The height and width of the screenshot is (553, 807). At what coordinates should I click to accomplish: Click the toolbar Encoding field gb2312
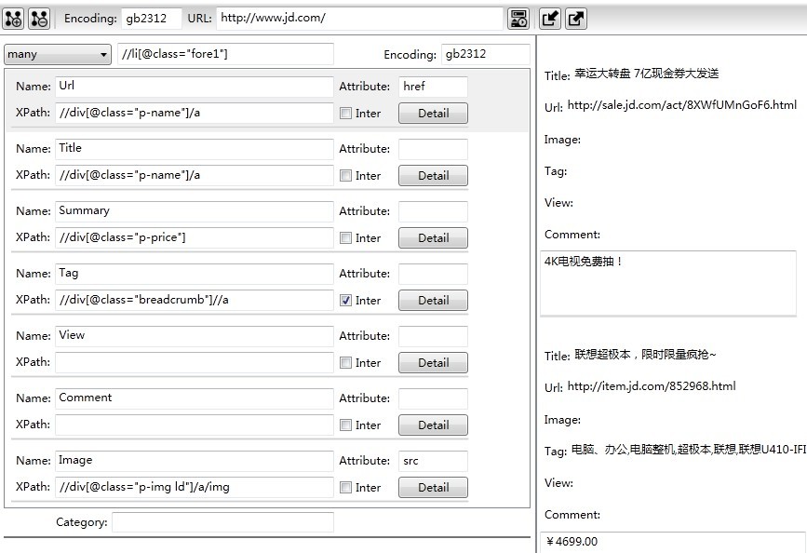tap(152, 19)
